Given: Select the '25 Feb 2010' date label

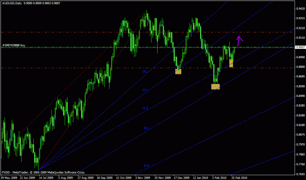Looking at the screenshot, I should [x=239, y=178].
